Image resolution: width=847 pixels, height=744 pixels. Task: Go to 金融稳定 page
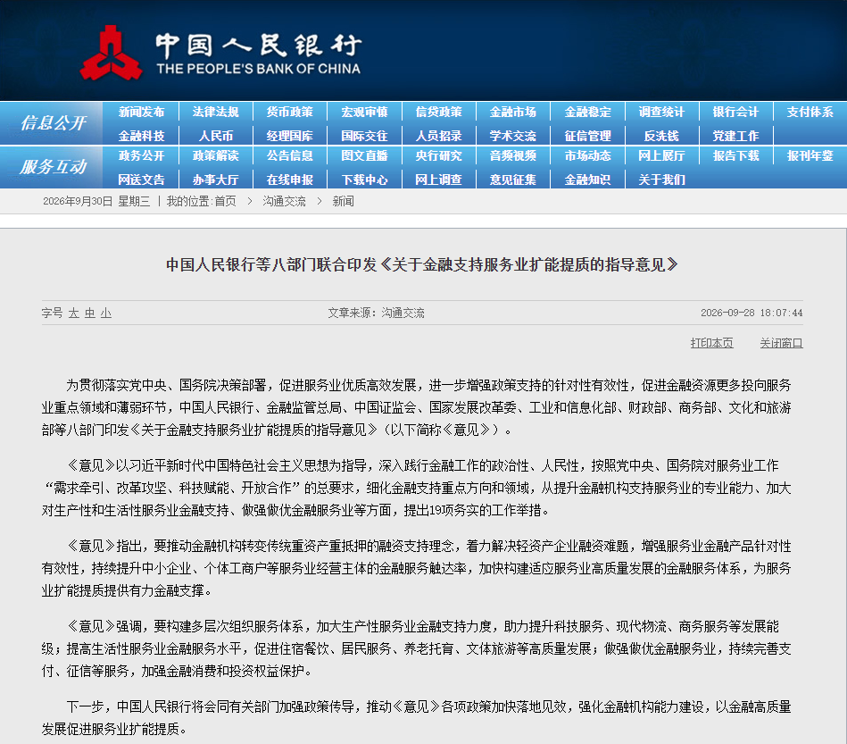pos(587,112)
